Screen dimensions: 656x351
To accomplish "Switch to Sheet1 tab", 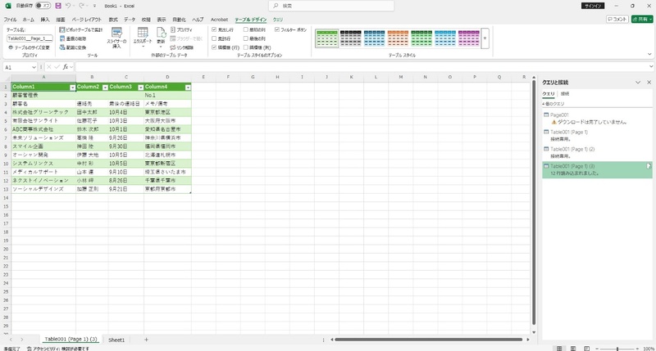I will point(116,340).
